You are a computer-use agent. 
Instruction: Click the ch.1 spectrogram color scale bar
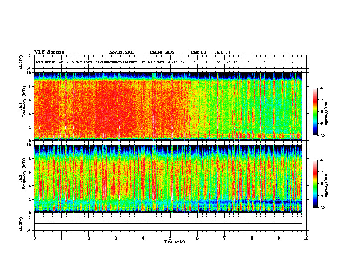[315, 112]
